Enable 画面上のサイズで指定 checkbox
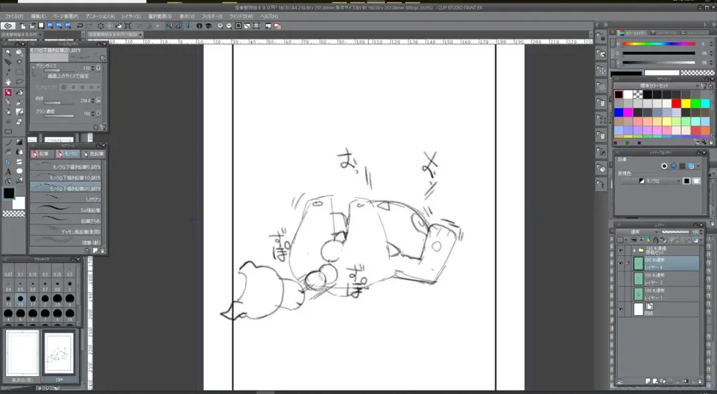The width and height of the screenshot is (717, 394). coord(44,76)
